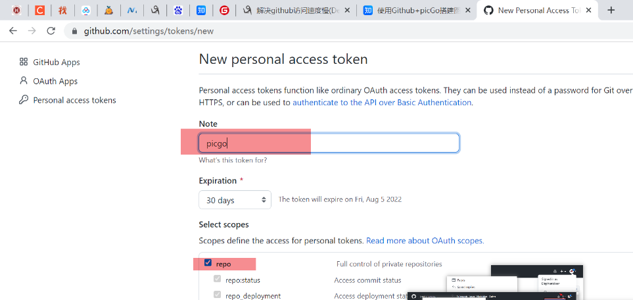
Task: Close the New Personal Access Token tab
Action: click(588, 10)
